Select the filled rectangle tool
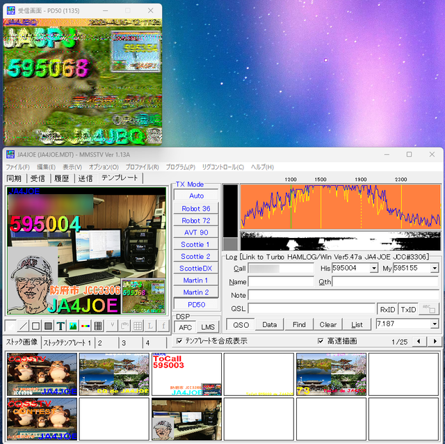Image resolution: width=445 pixels, height=444 pixels. click(x=48, y=326)
